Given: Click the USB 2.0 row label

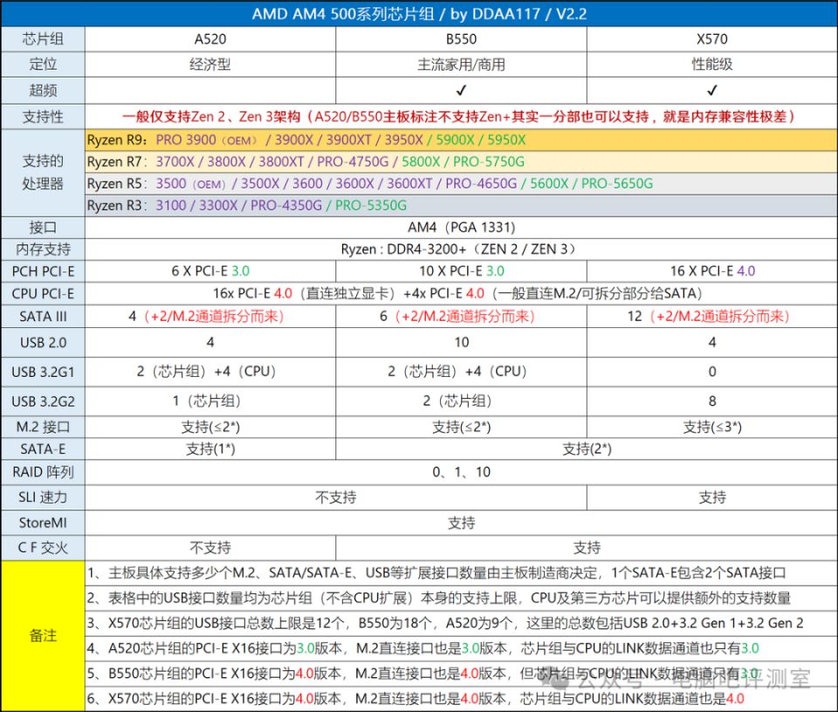Looking at the screenshot, I should 43,343.
